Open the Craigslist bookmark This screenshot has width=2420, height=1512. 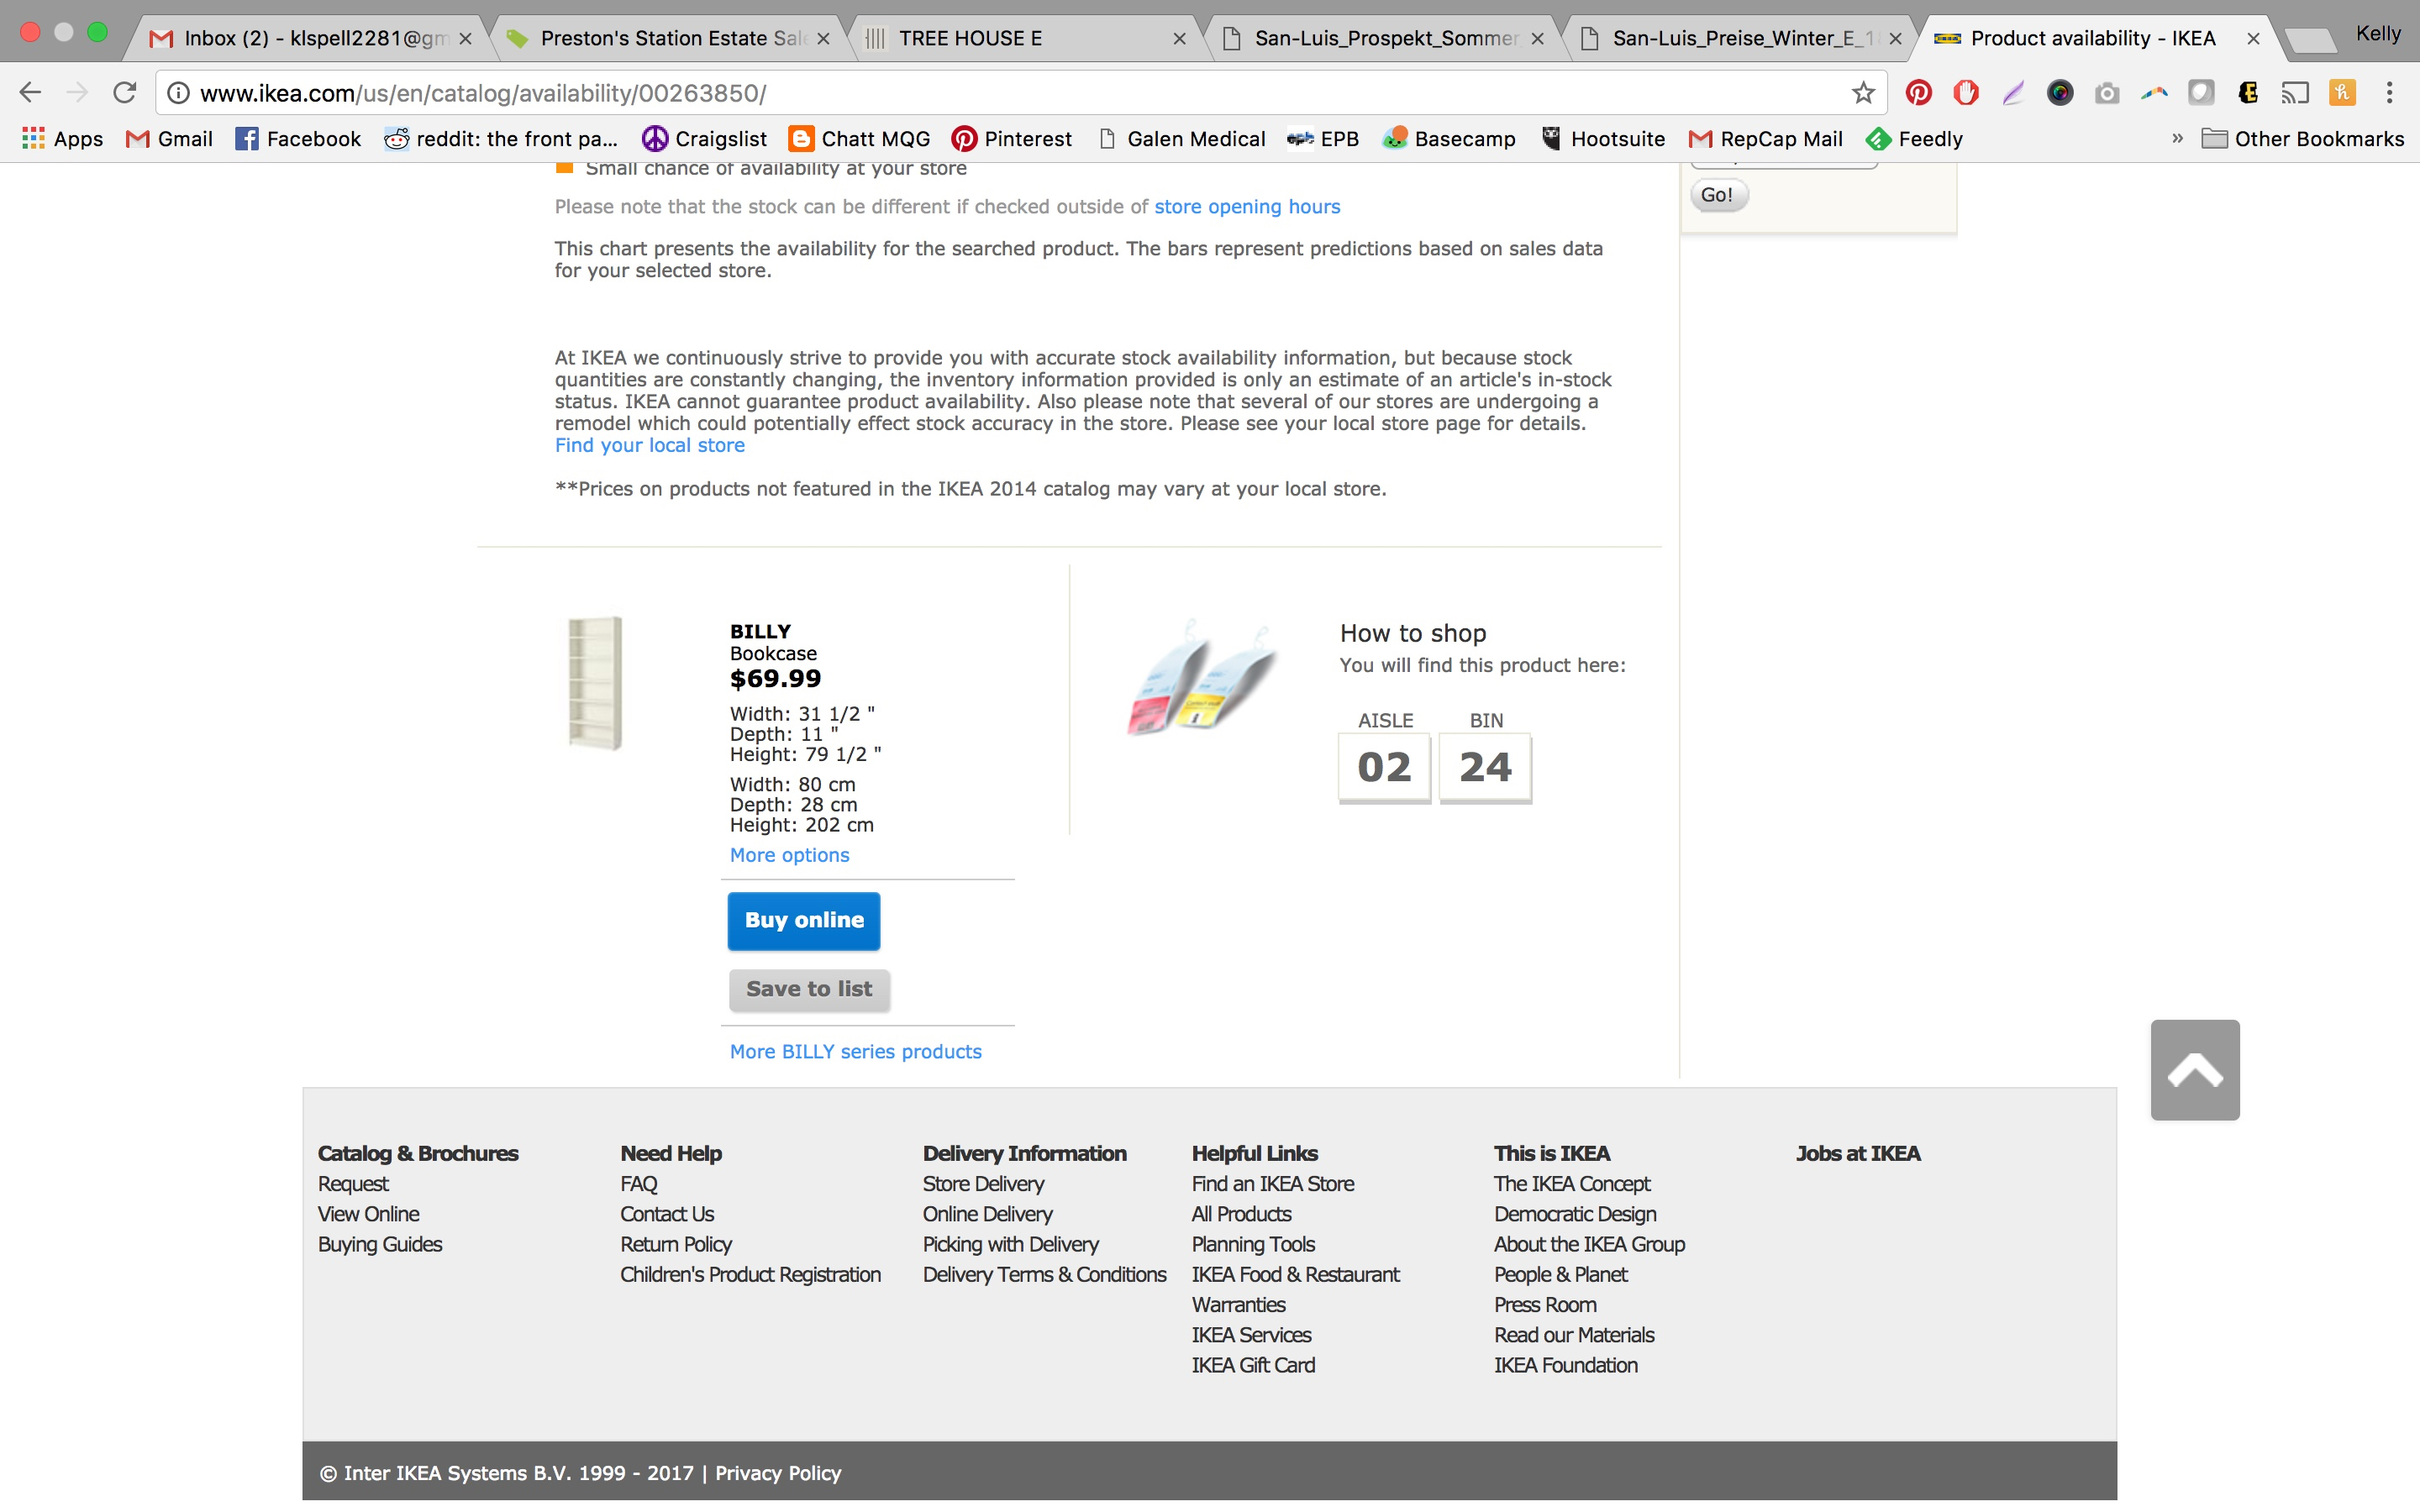[x=705, y=139]
